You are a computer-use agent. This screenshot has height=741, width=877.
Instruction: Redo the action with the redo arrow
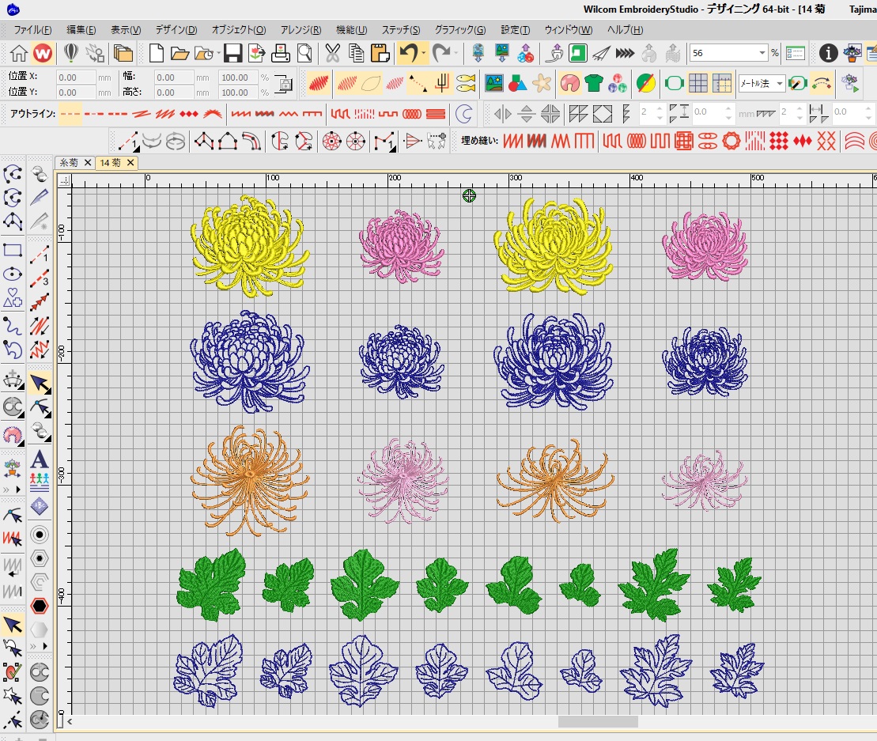point(441,53)
